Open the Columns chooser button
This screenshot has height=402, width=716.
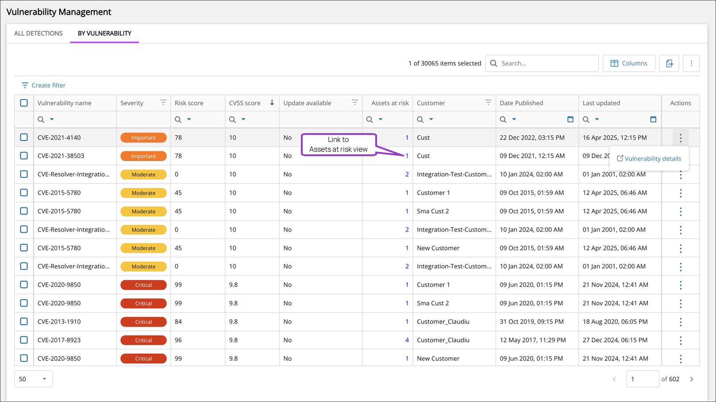(x=628, y=63)
